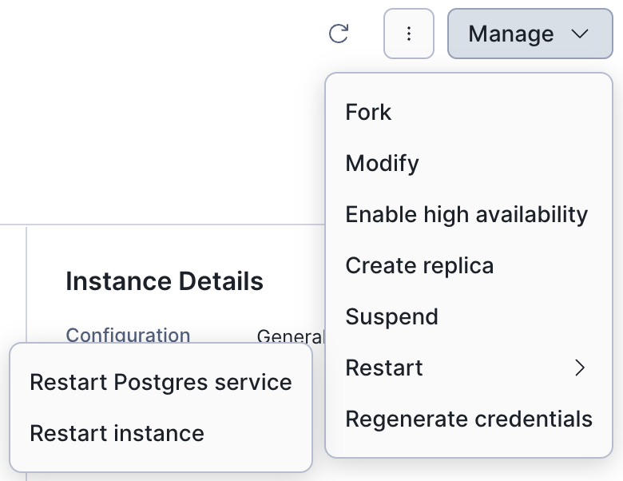Choose Modify in the Manage menu
Viewport: 623px width, 481px height.
click(382, 163)
